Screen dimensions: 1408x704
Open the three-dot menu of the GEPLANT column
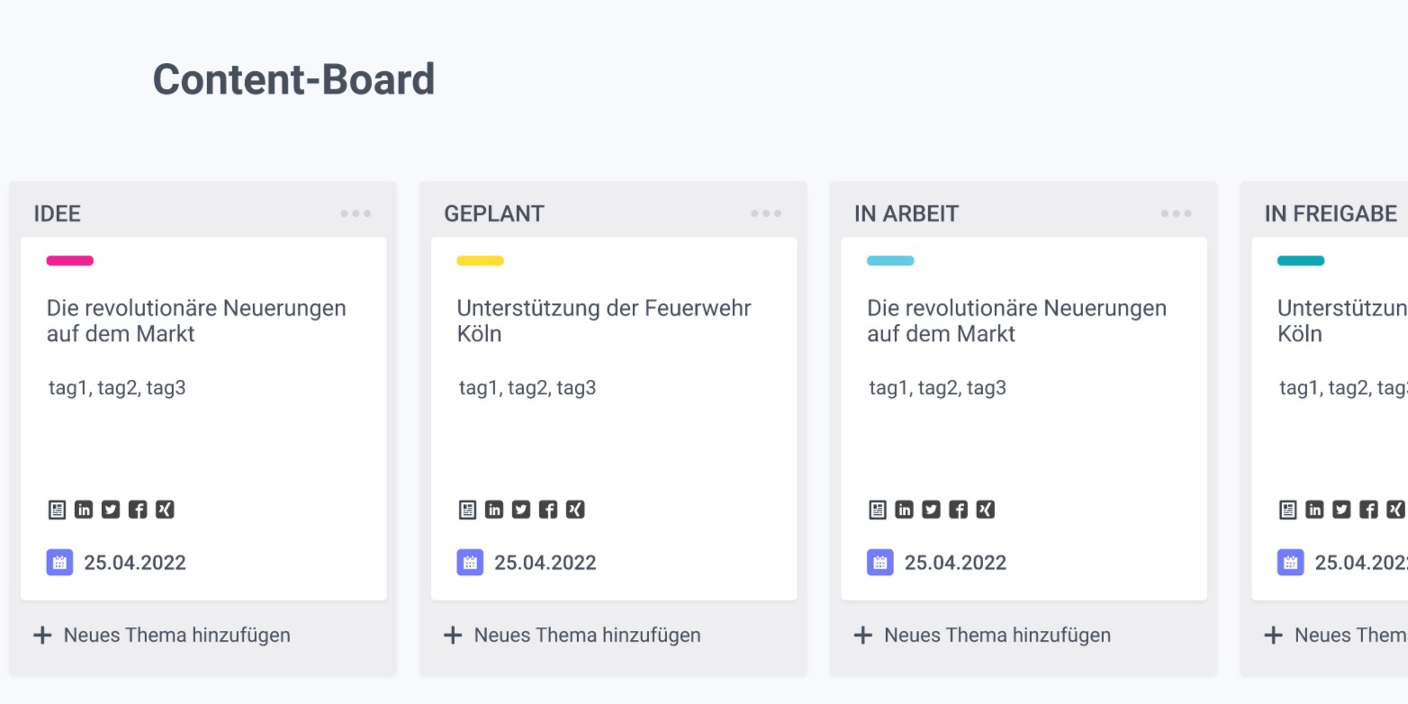766,213
